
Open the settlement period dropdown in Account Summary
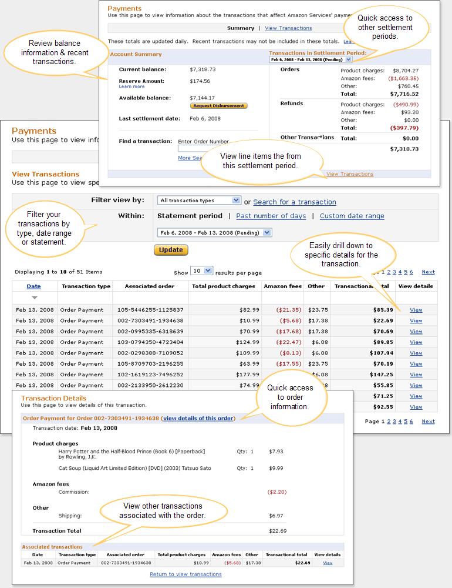311,59
